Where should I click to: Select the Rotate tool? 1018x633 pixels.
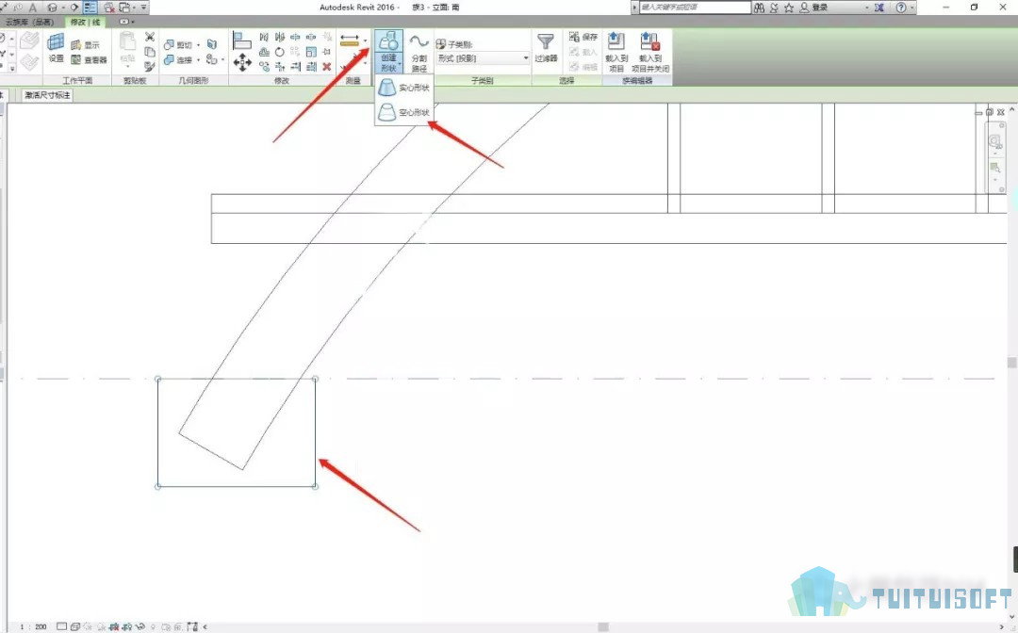[279, 52]
